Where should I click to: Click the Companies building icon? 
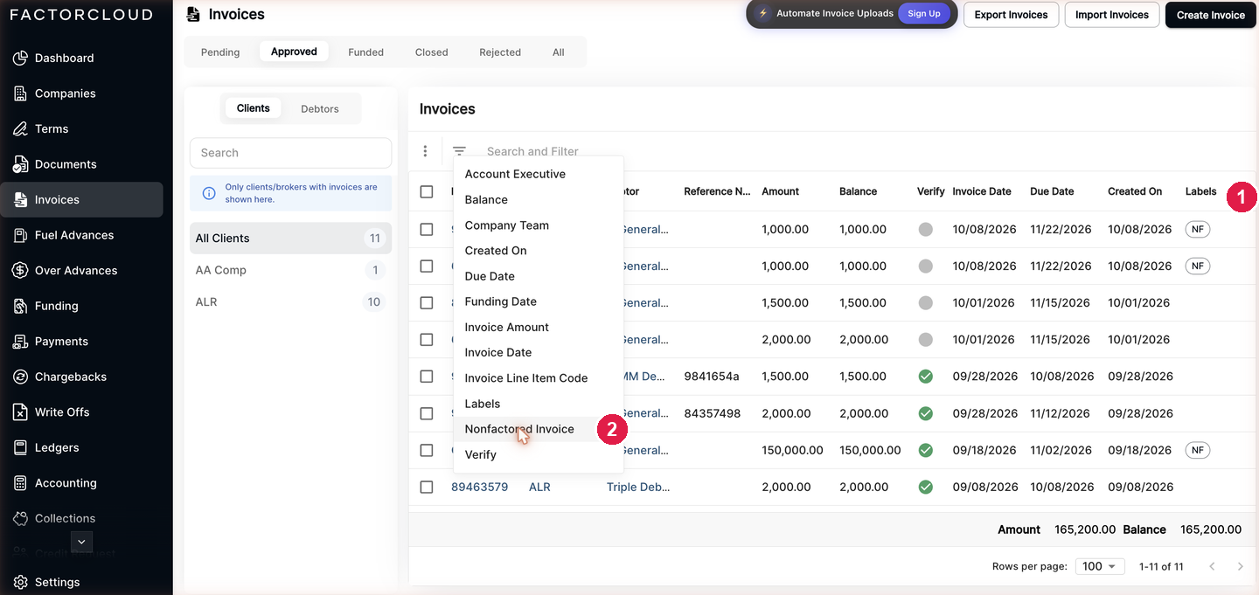(x=20, y=93)
